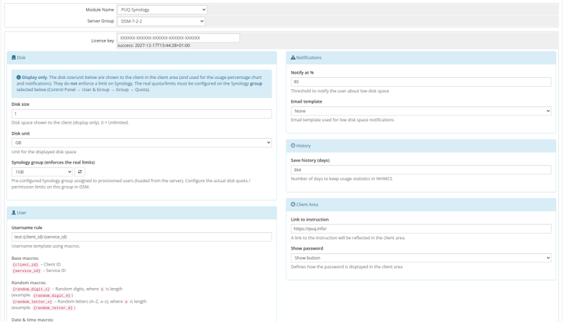Click the 'Email template' label
This screenshot has height=322, width=565.
[306, 101]
